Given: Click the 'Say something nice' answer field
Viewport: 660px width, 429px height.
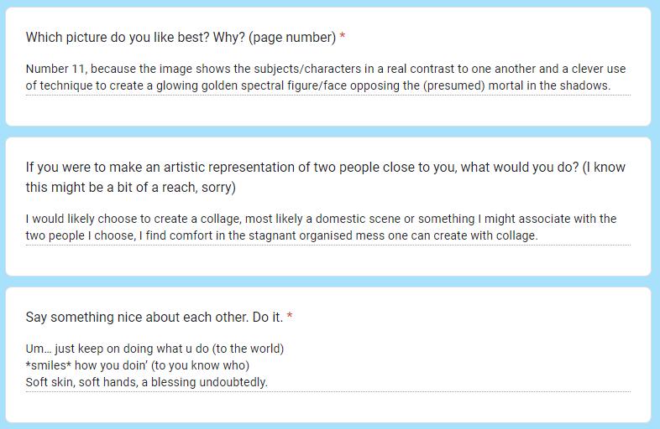Looking at the screenshot, I should click(x=327, y=365).
